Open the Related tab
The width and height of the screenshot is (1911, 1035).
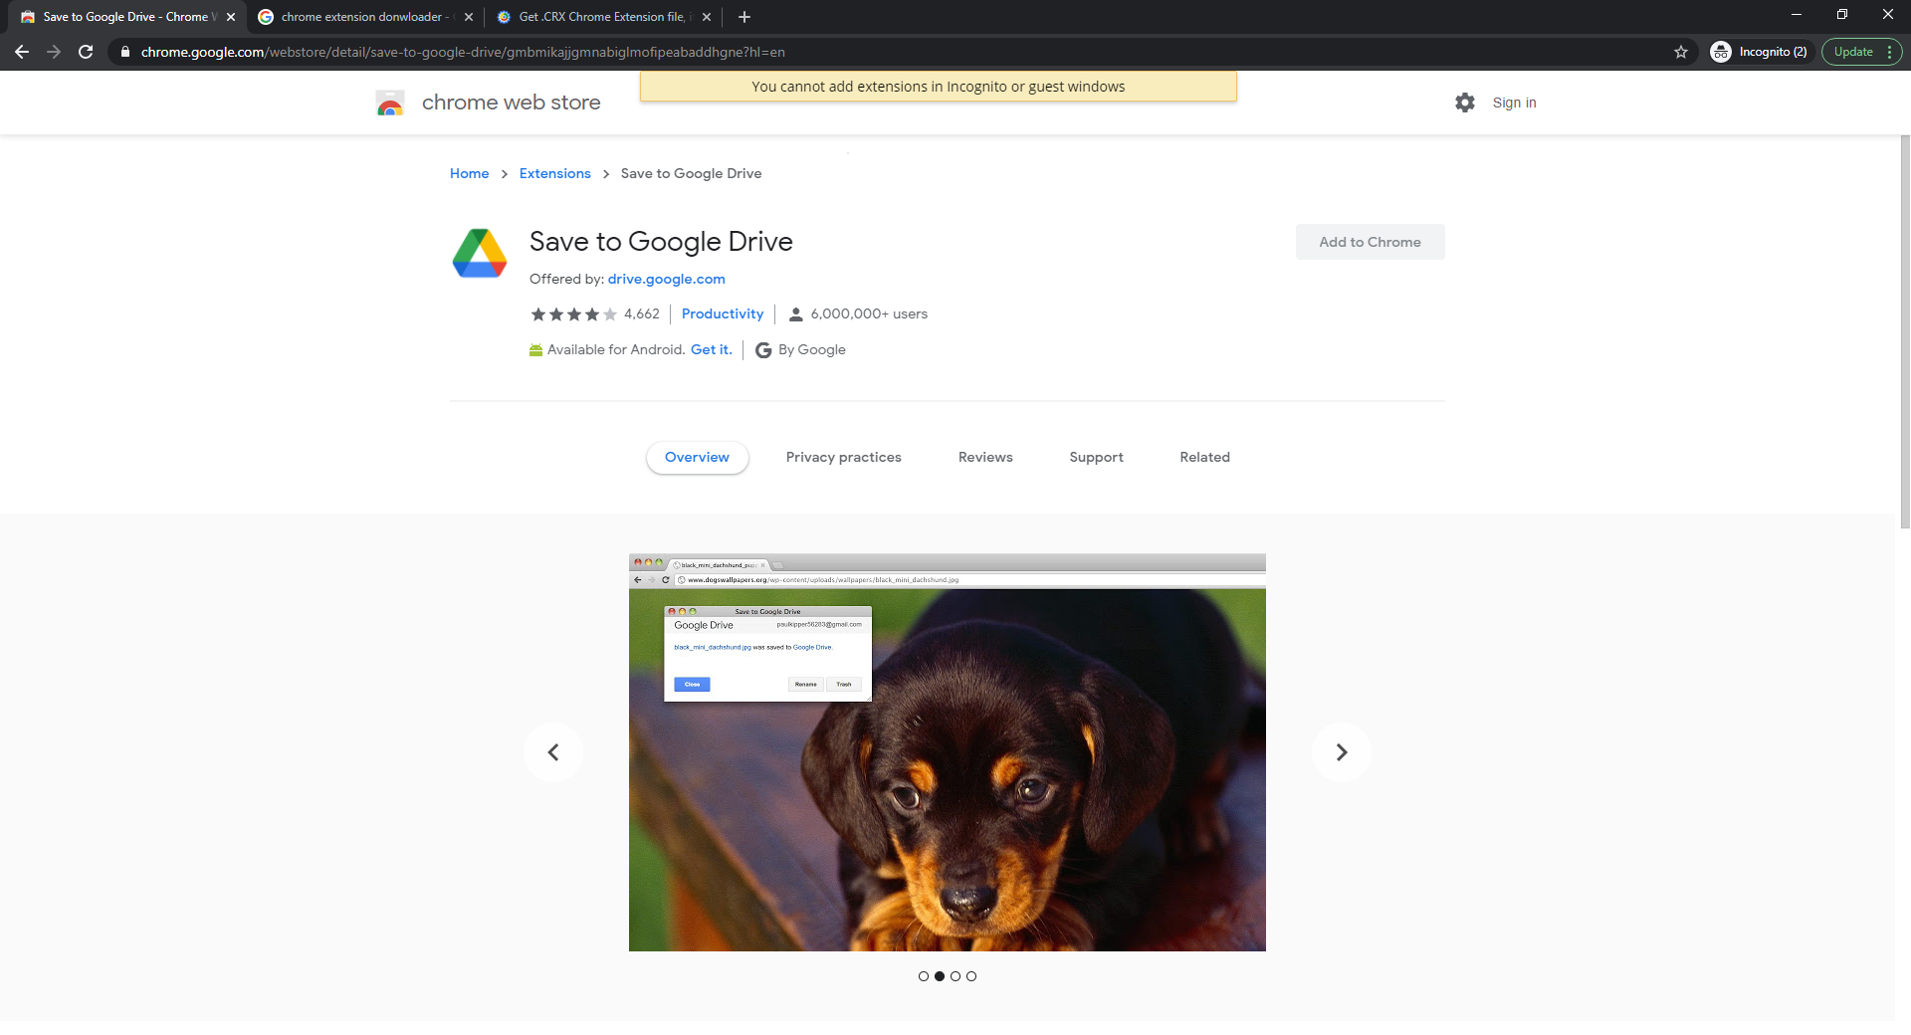[1204, 457]
